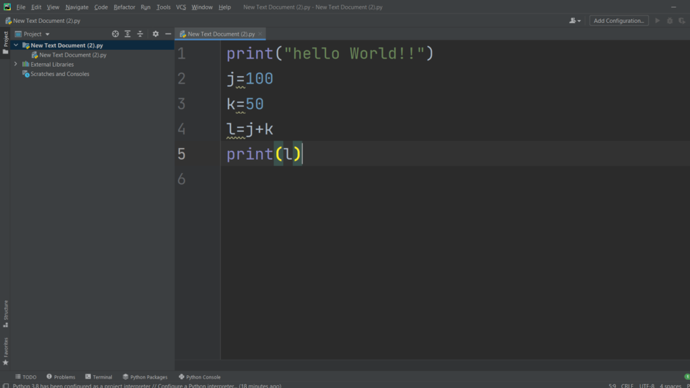The height and width of the screenshot is (388, 690).
Task: Close the New Text Document (2).py editor tab
Action: (x=260, y=34)
